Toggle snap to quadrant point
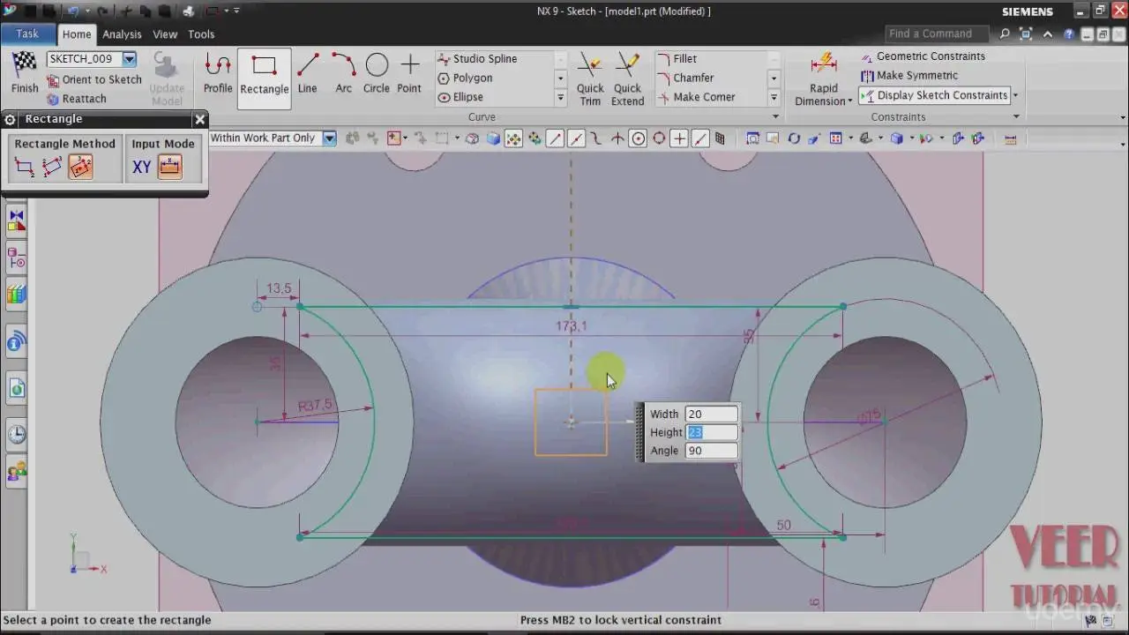 pos(659,138)
